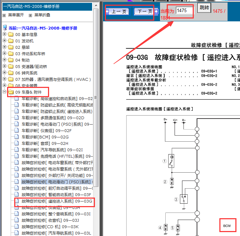Click the folder icon of 01 发动机
The height and width of the screenshot is (236, 240).
(x=11, y=41)
